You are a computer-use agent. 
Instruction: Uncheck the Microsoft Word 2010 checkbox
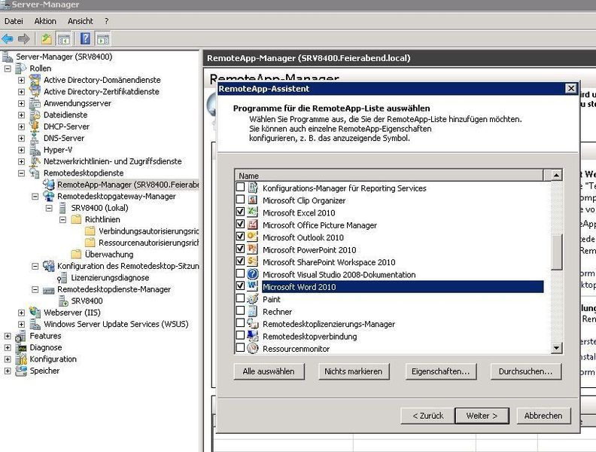point(240,286)
